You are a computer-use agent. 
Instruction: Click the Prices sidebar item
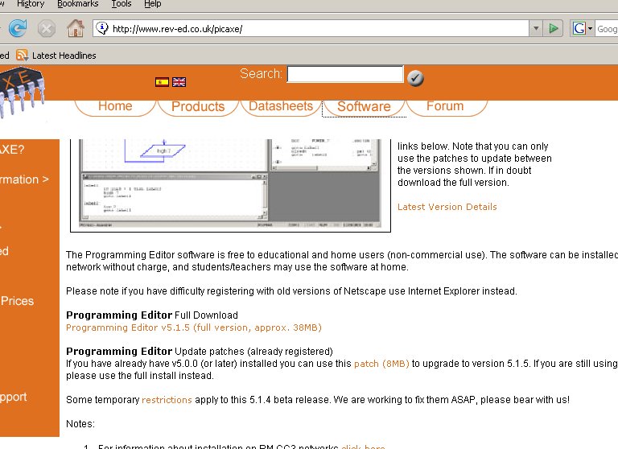[x=17, y=301]
